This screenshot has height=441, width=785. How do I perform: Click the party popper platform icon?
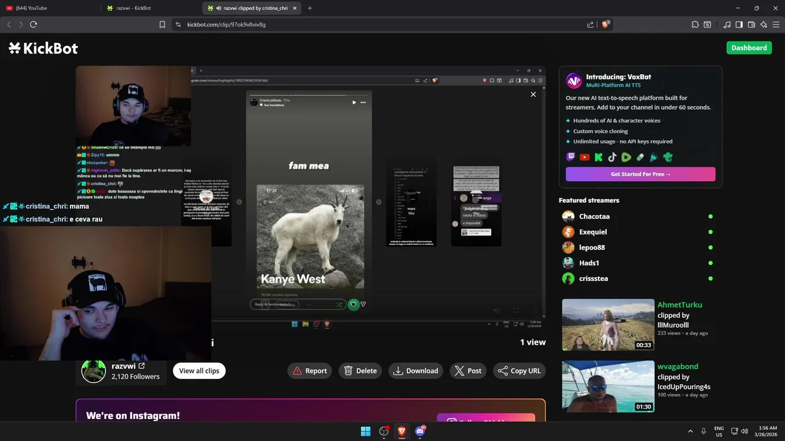point(654,157)
